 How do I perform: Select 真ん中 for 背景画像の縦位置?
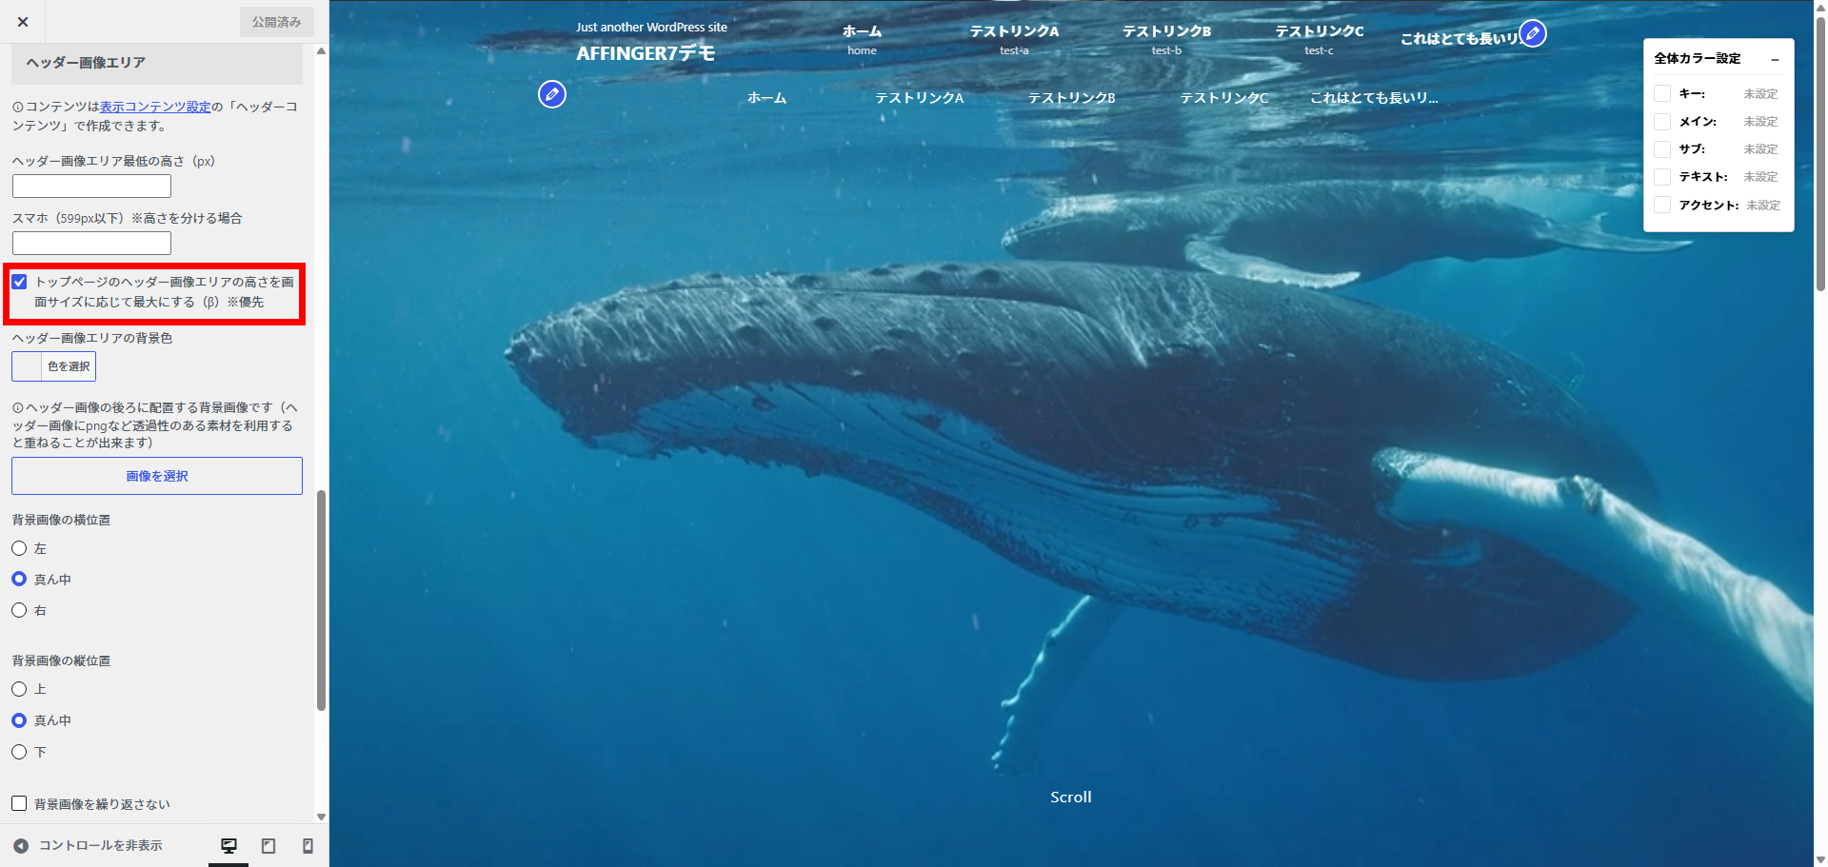tap(19, 720)
